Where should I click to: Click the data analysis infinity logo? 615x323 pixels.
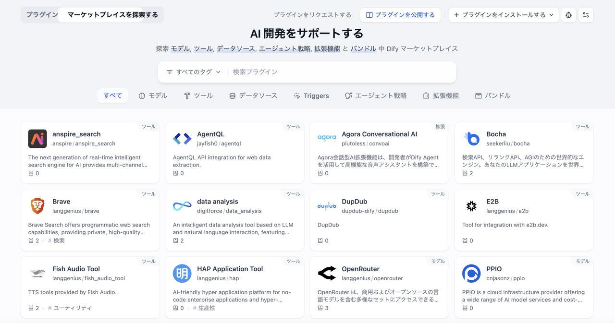coord(182,206)
